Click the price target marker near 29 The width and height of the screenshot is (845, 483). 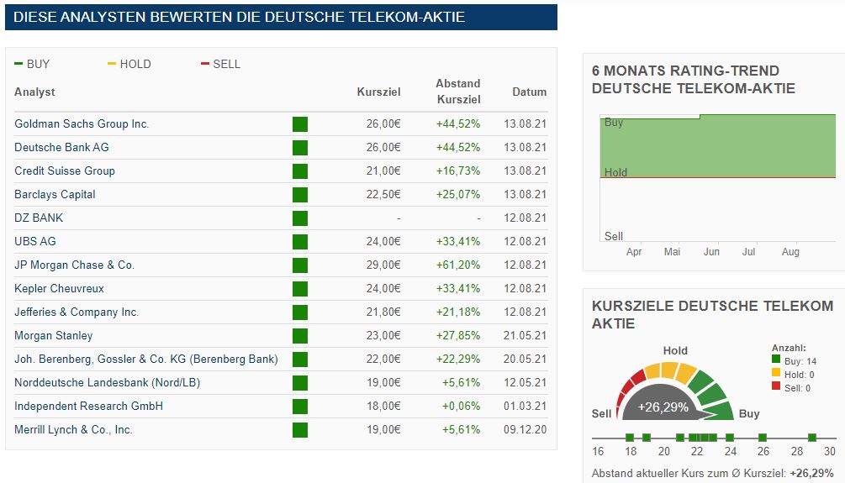(x=812, y=438)
